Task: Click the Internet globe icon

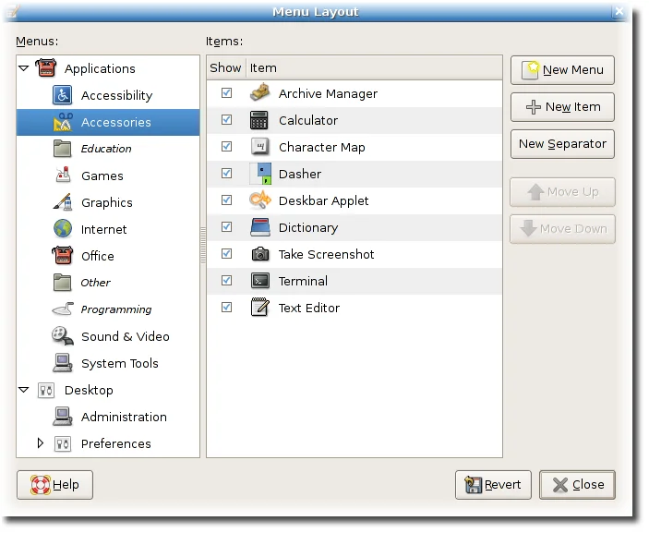Action: [x=63, y=229]
